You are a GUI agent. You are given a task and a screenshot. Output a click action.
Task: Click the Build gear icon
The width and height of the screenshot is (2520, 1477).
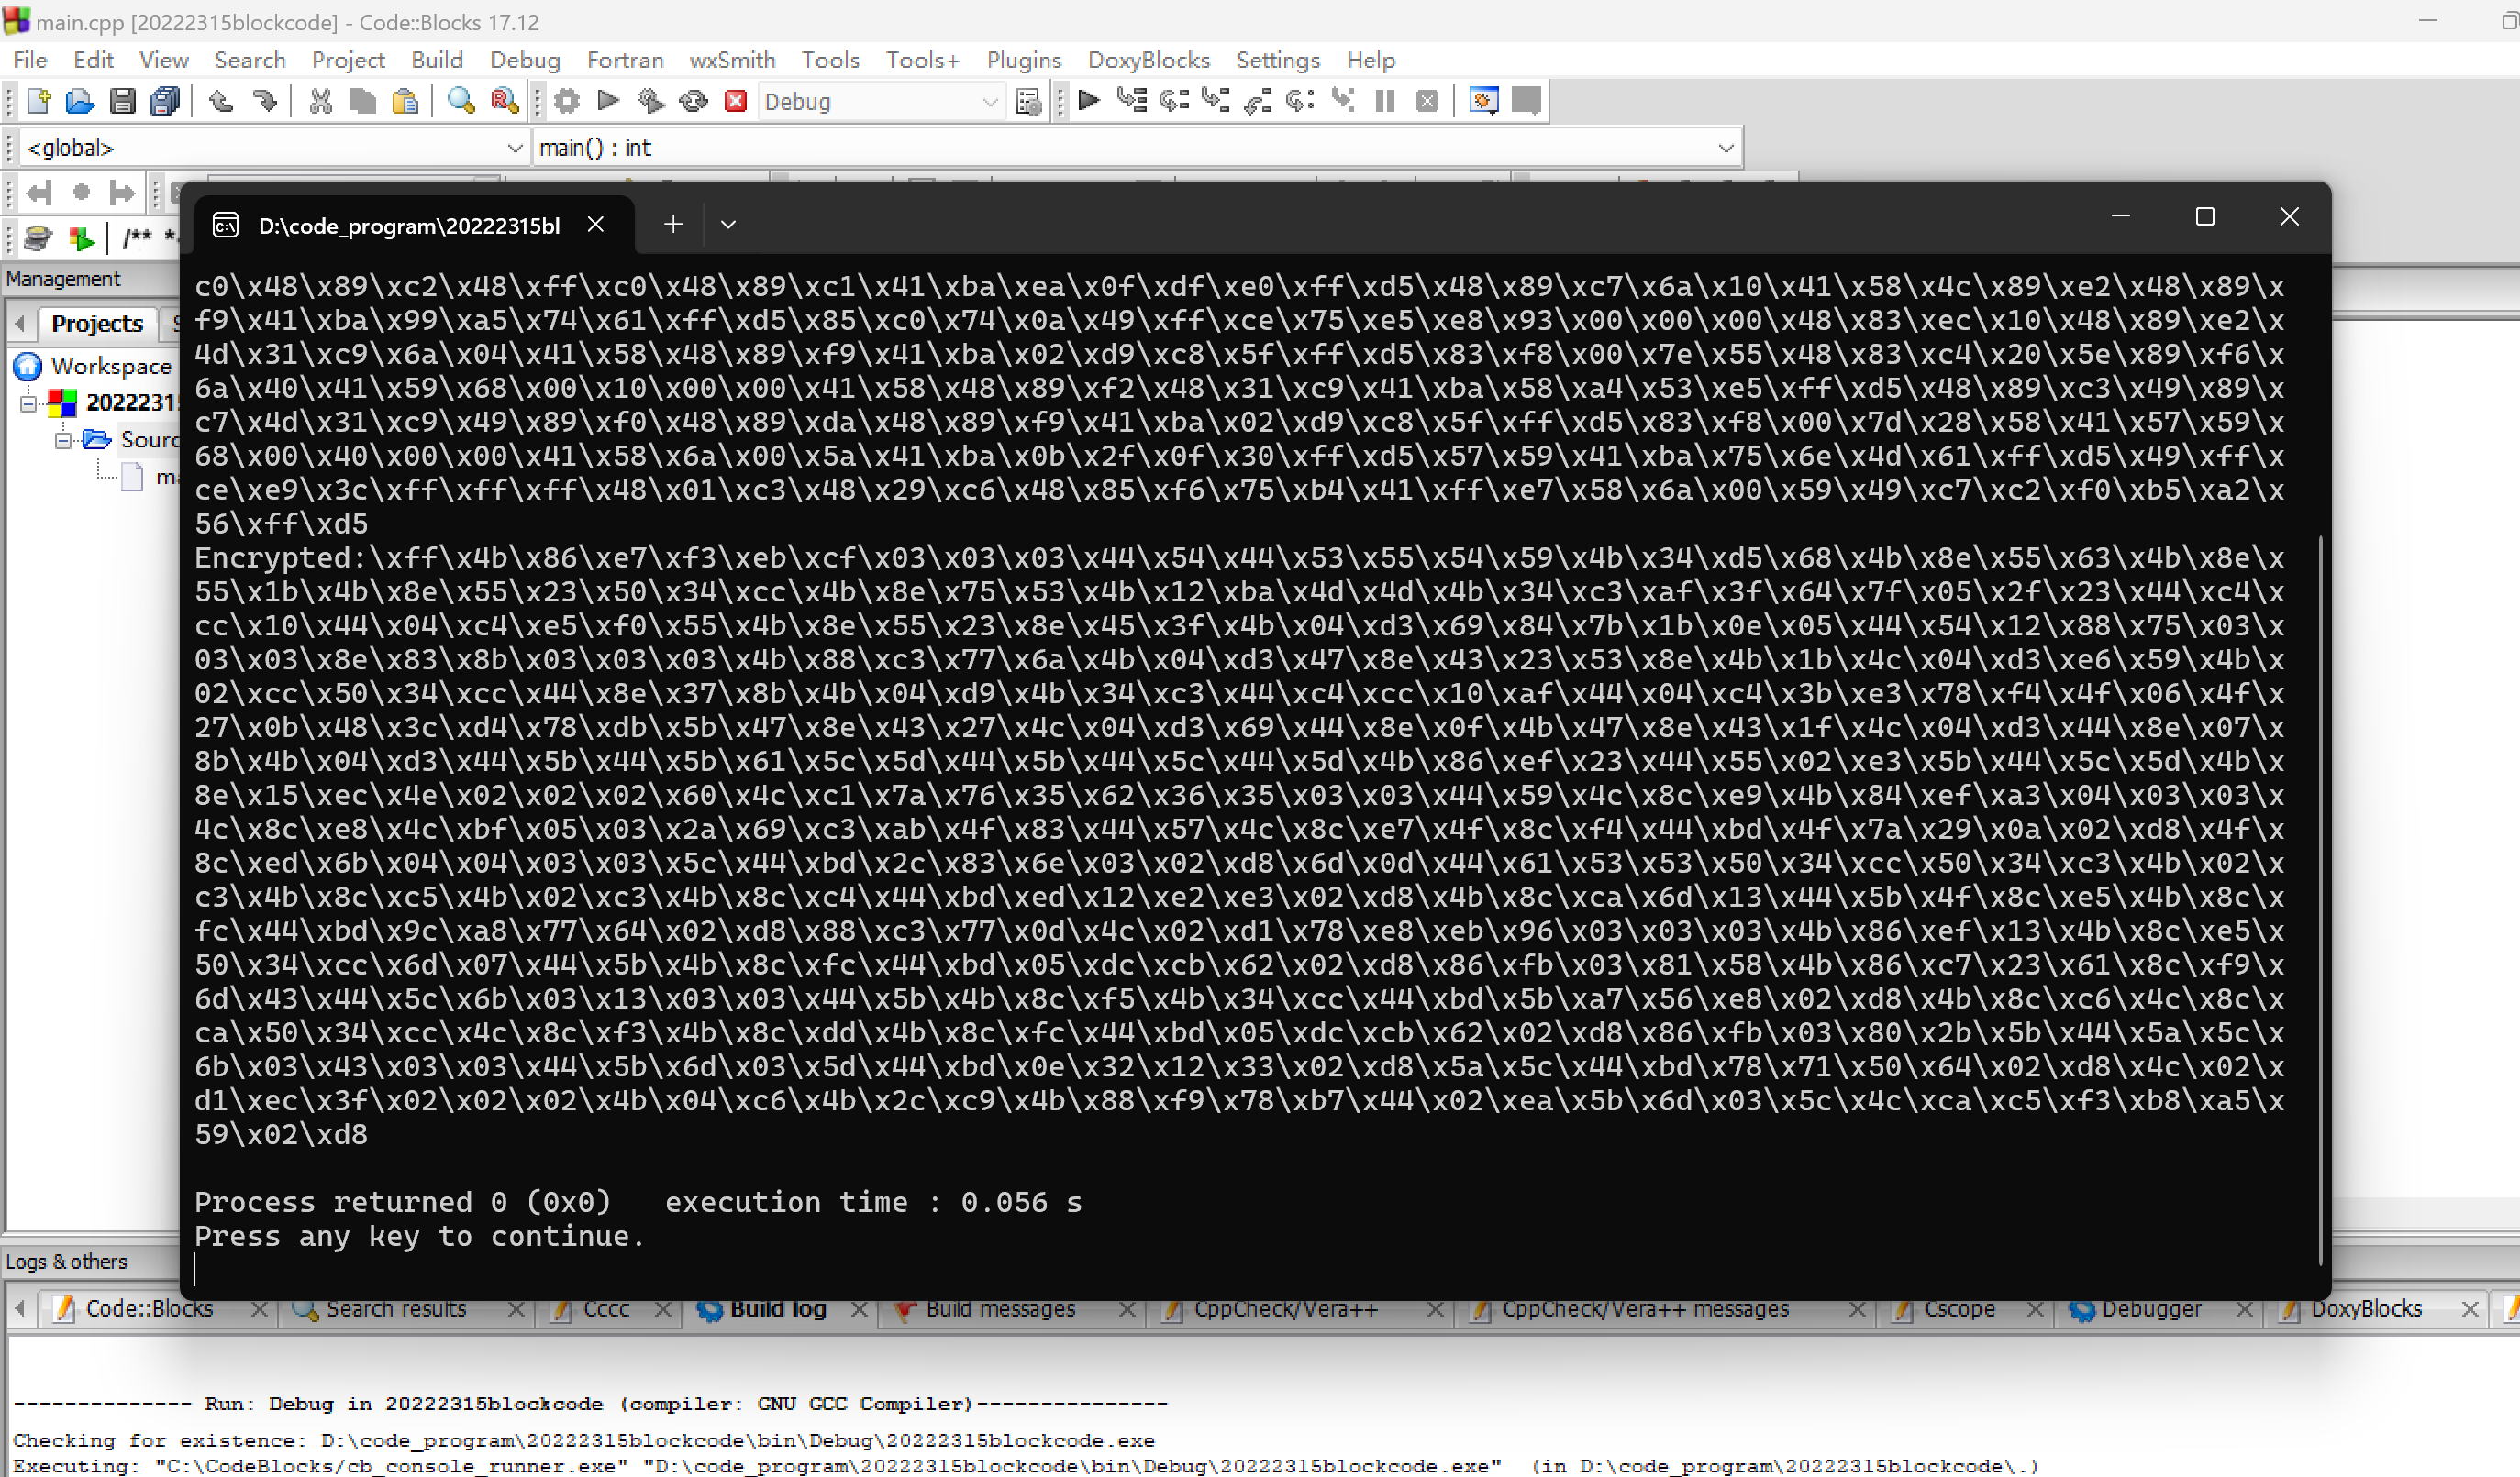tap(567, 101)
